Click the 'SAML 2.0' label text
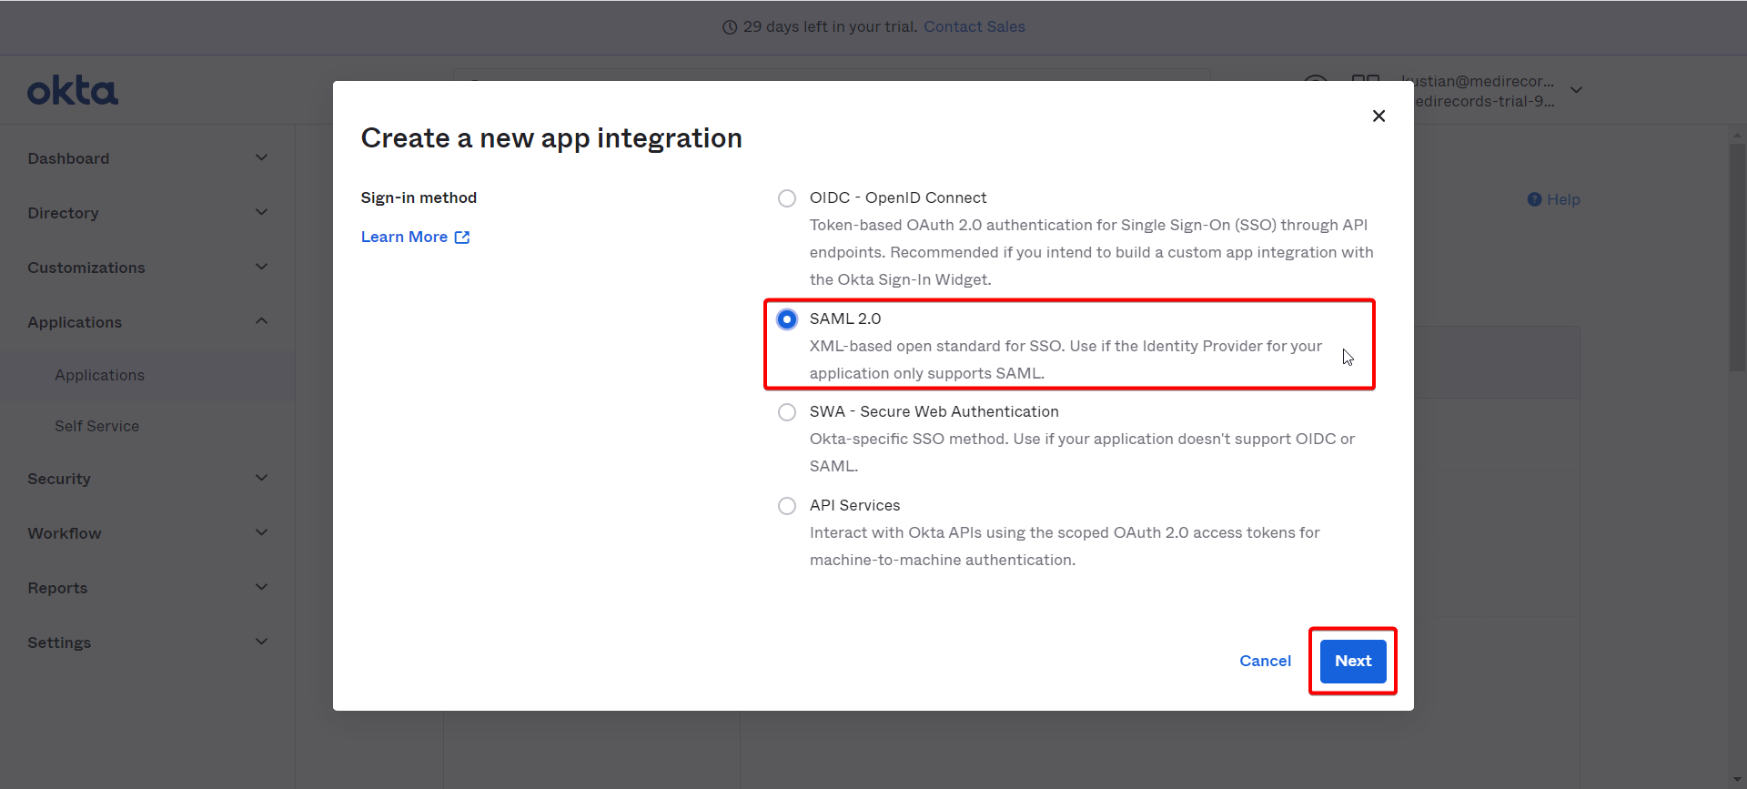 tap(845, 319)
